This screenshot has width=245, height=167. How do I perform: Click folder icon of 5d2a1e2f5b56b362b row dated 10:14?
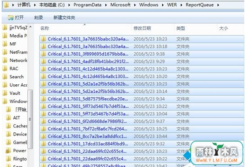(x=43, y=92)
